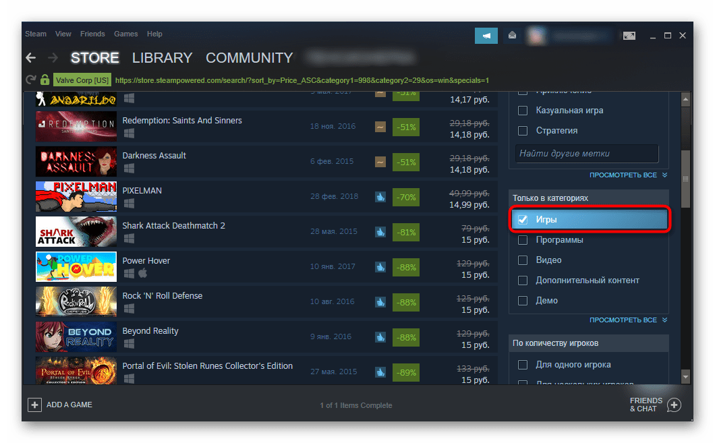Open the inbox envelope icon

[x=512, y=35]
